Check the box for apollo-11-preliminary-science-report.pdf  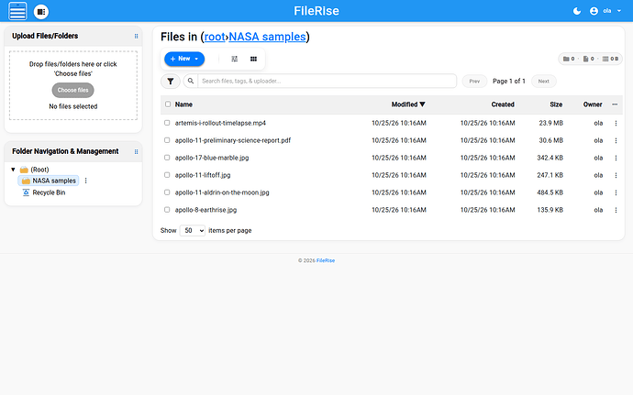click(x=167, y=140)
